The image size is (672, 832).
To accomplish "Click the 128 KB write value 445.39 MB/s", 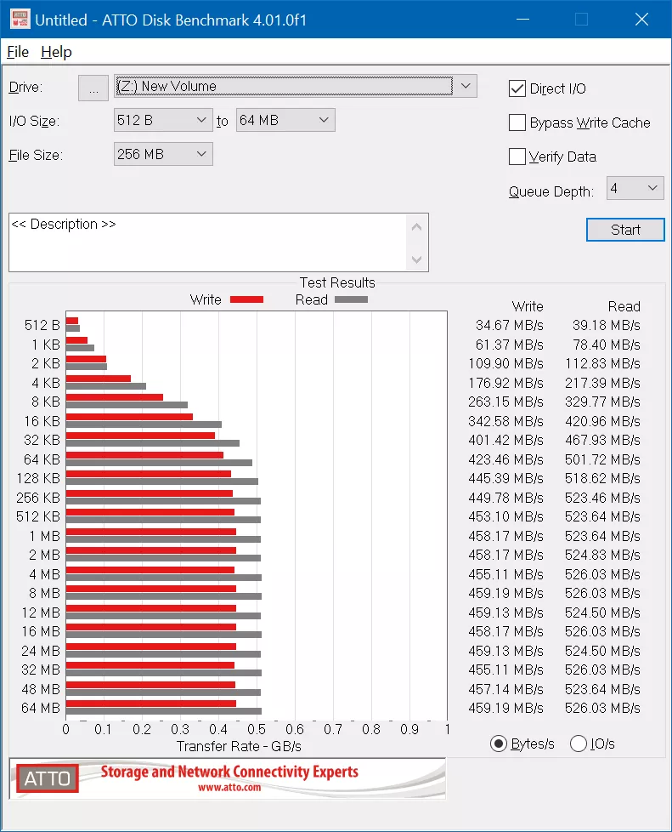I will click(x=505, y=478).
